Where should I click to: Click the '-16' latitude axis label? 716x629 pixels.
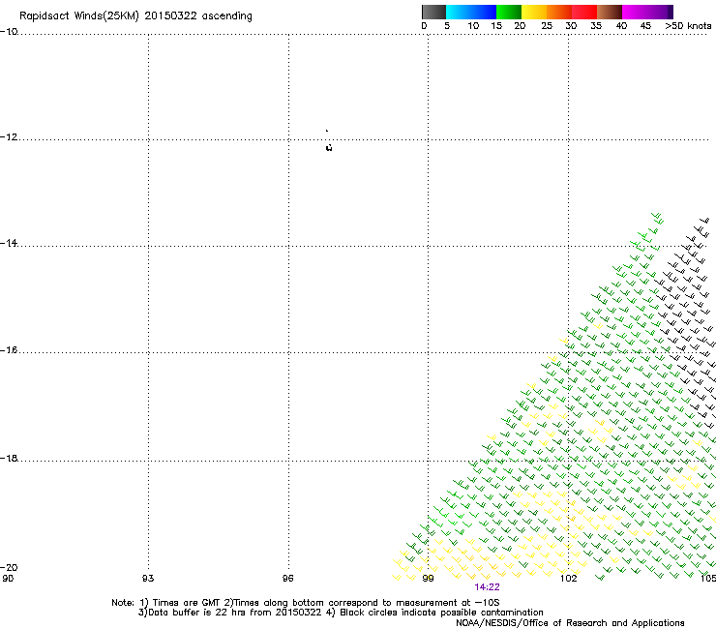tap(9, 350)
